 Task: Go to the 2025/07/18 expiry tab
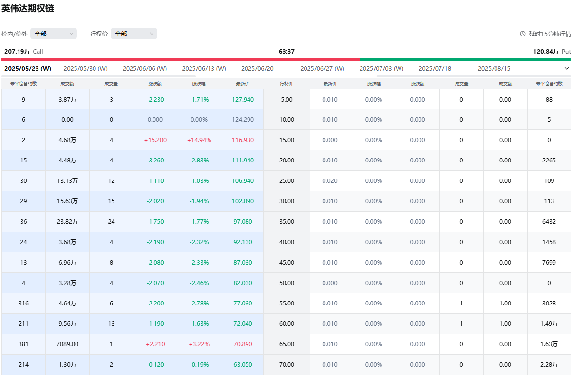tap(435, 69)
